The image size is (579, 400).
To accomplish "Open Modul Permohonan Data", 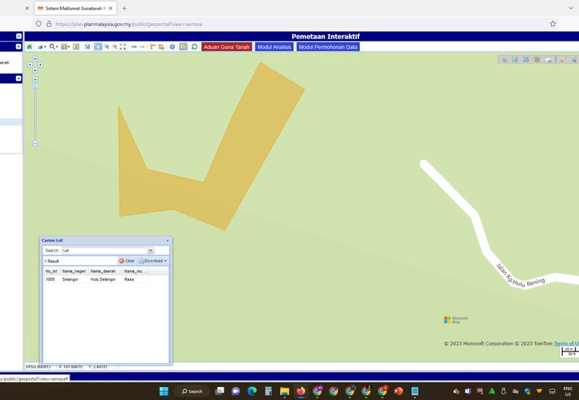I will (328, 46).
